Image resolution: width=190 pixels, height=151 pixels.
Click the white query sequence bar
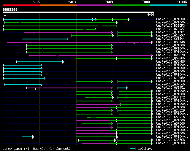click(x=78, y=12)
